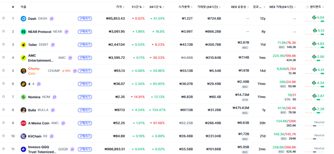
Task: Click the purple badge icon beside NOM
Action: 55,97
